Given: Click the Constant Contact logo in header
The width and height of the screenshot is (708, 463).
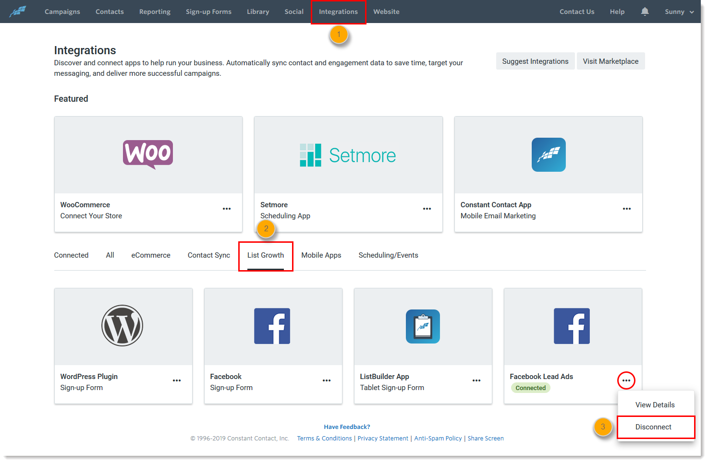Looking at the screenshot, I should pyautogui.click(x=18, y=12).
